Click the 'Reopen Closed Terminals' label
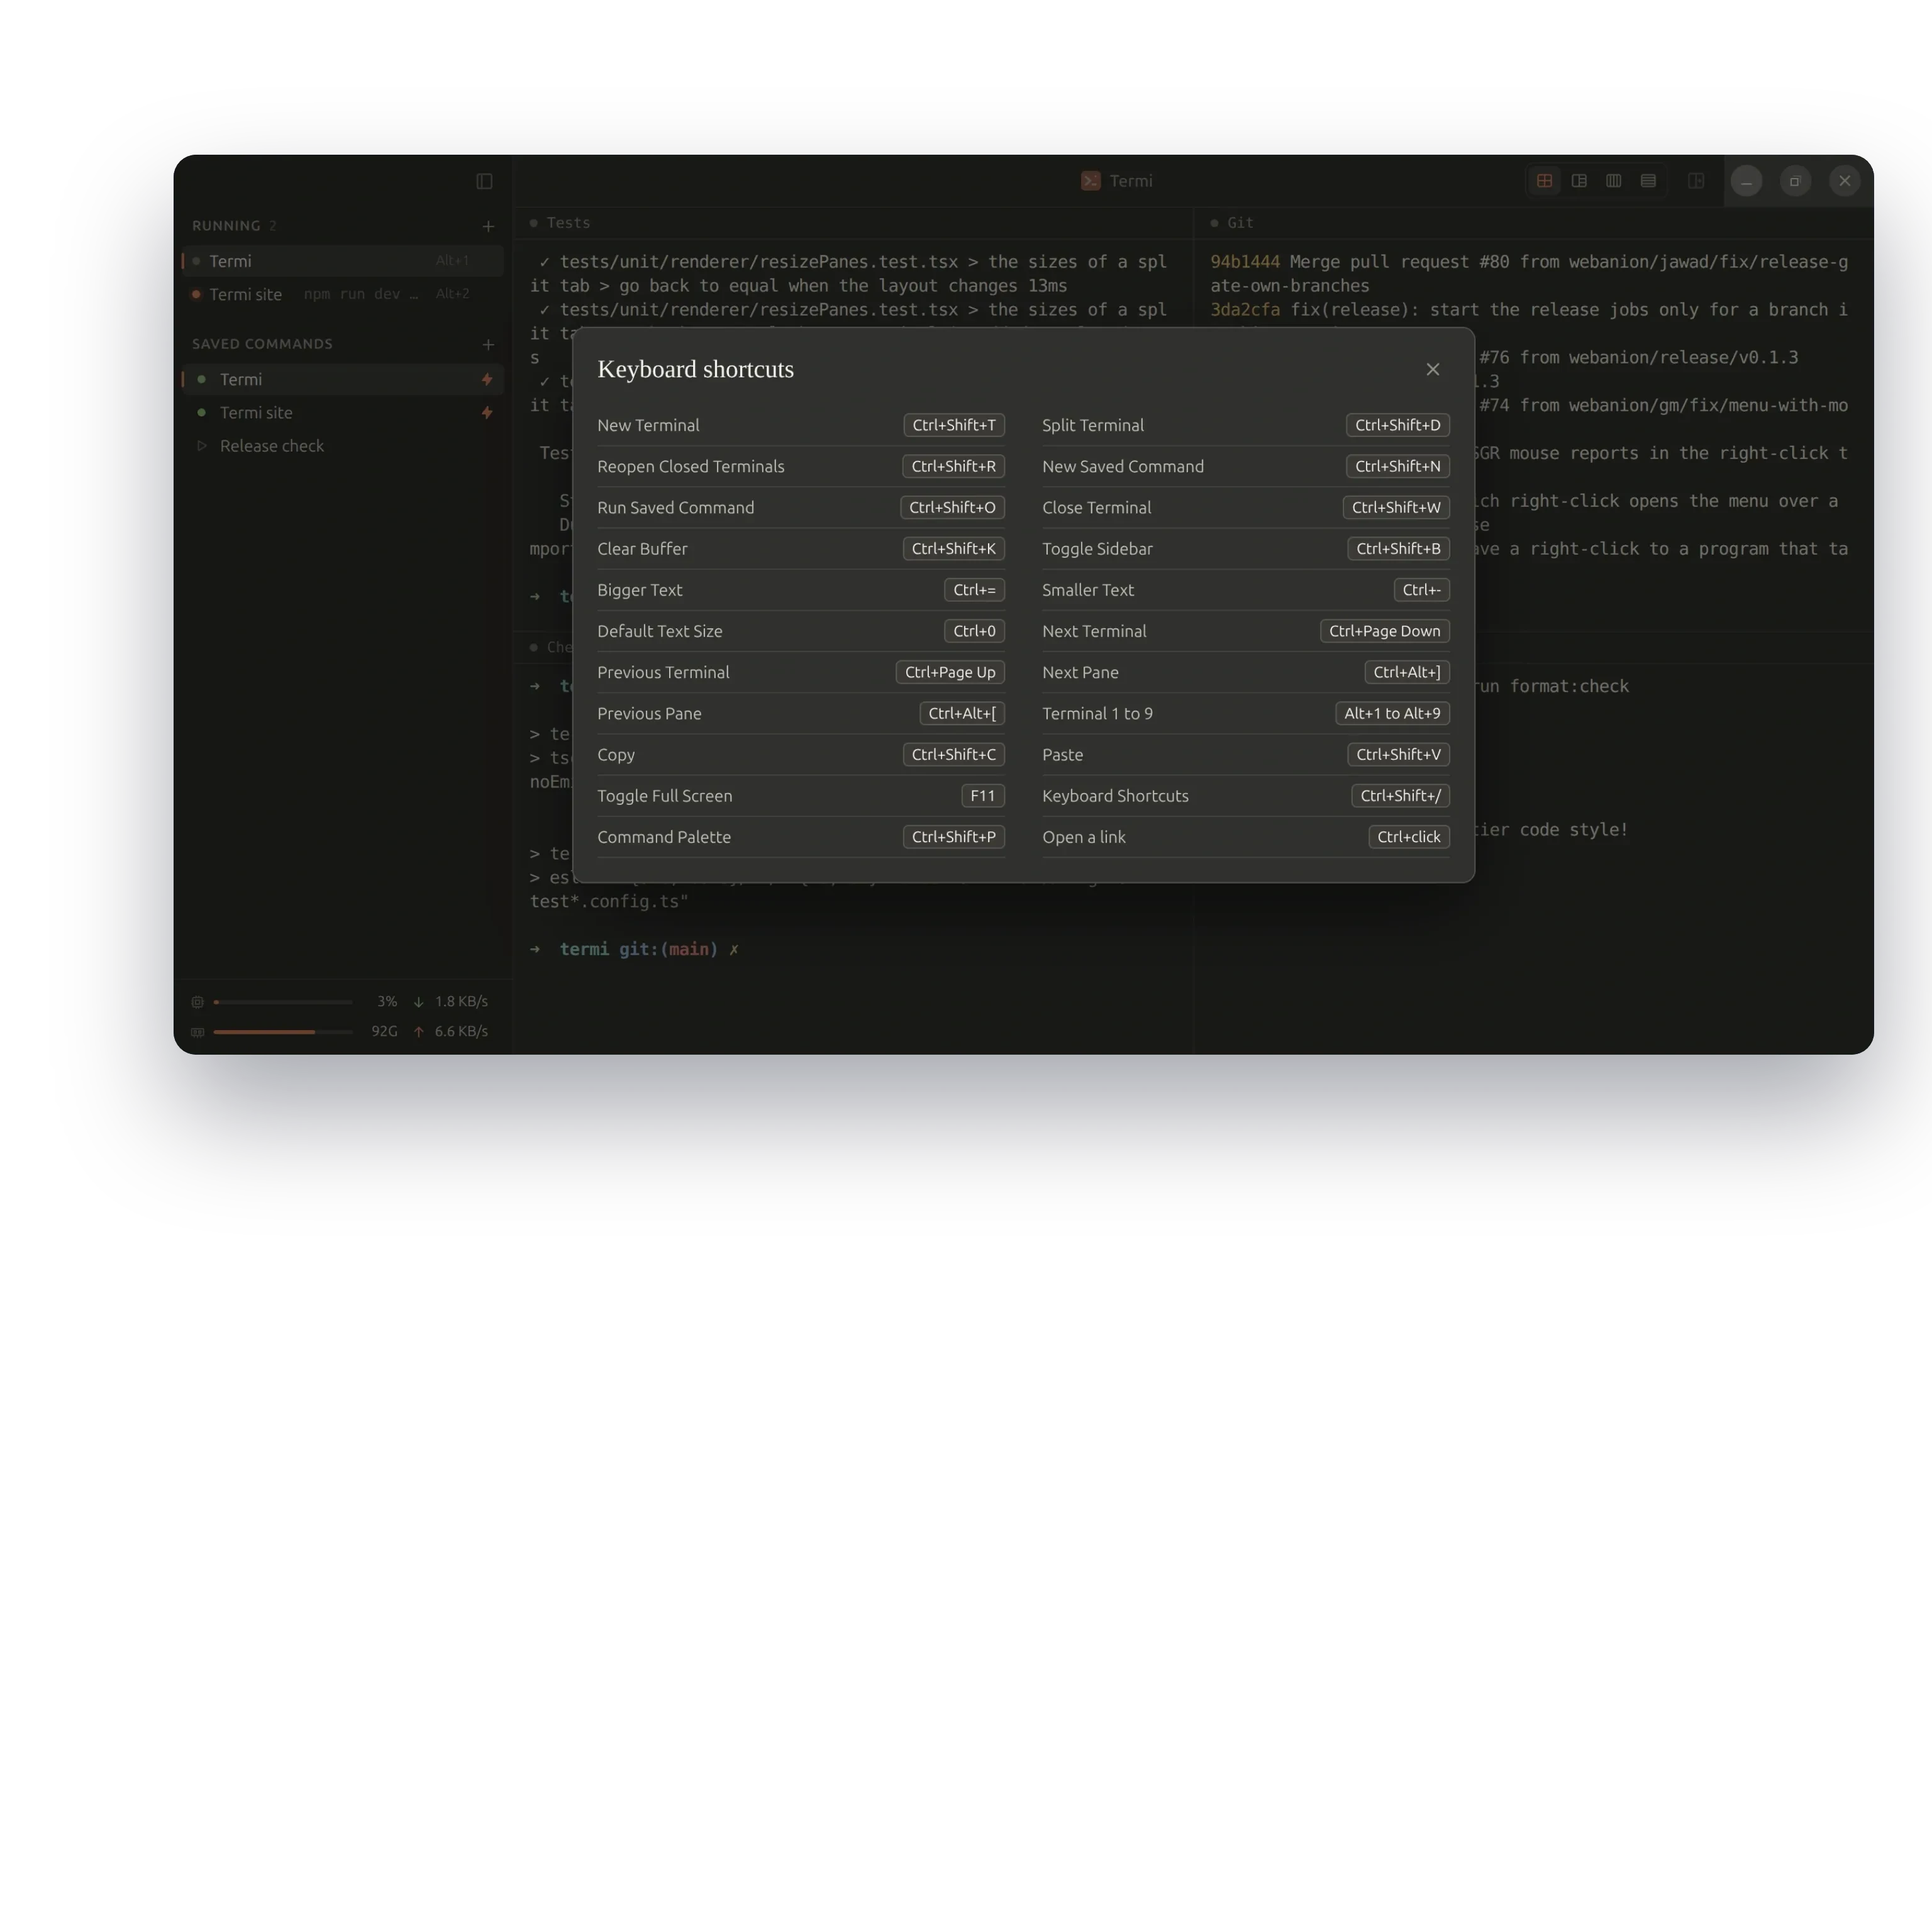 (690, 467)
